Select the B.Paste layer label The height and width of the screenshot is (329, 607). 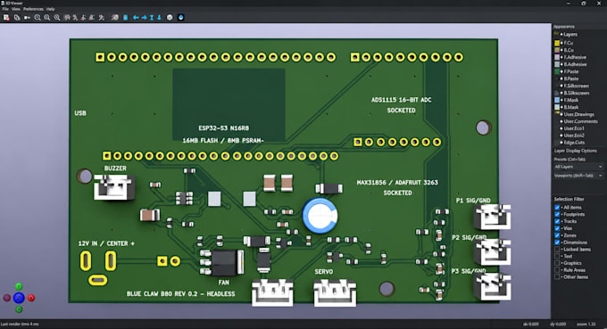[x=571, y=78]
